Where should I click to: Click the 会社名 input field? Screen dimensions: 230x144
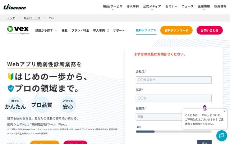pos(174,80)
